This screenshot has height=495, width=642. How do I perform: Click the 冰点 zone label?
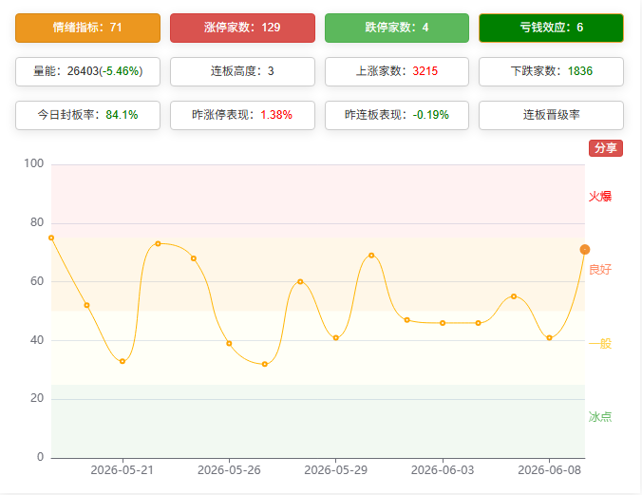[x=600, y=417]
